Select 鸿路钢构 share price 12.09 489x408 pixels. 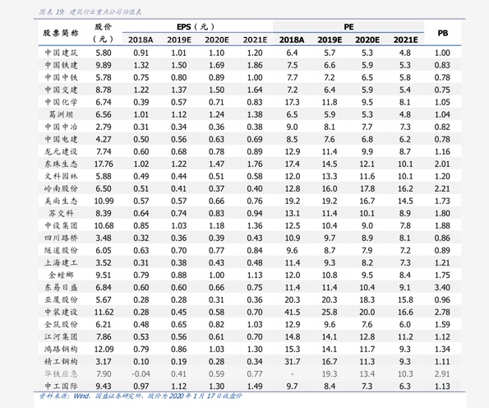(104, 349)
